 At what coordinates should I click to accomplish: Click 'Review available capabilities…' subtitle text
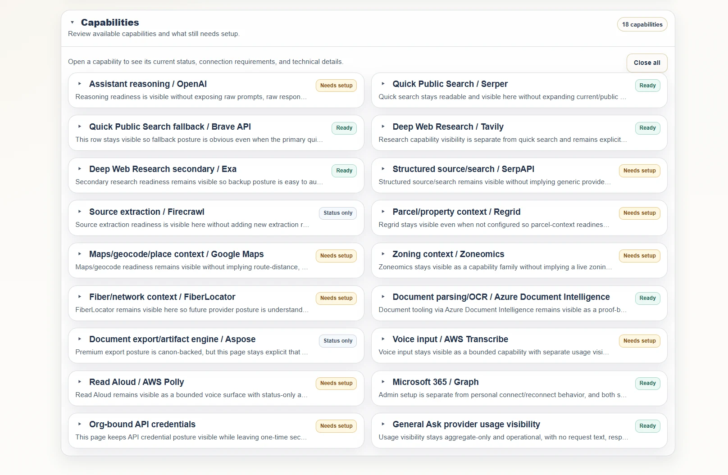pyautogui.click(x=154, y=34)
